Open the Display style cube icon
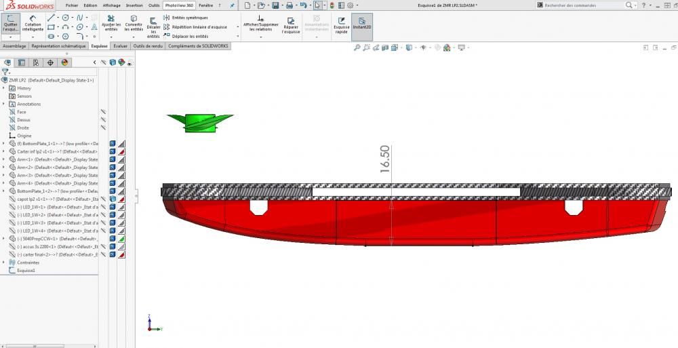Screen dimensions: 678x348 point(409,47)
